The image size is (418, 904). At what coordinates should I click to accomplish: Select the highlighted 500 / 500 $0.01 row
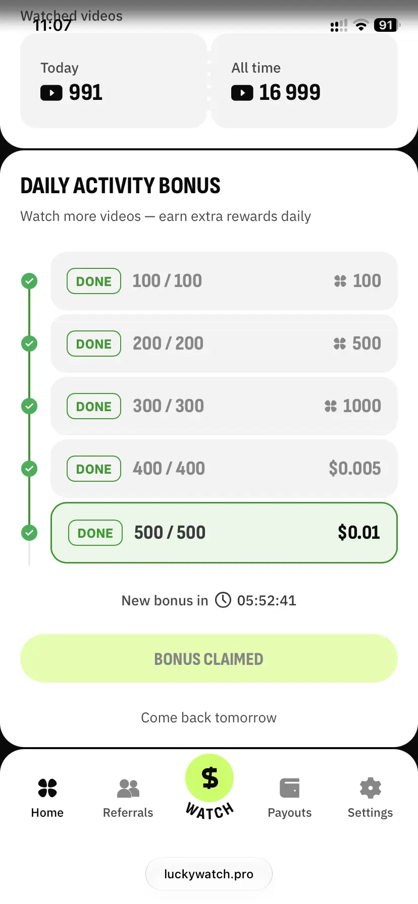tap(224, 533)
